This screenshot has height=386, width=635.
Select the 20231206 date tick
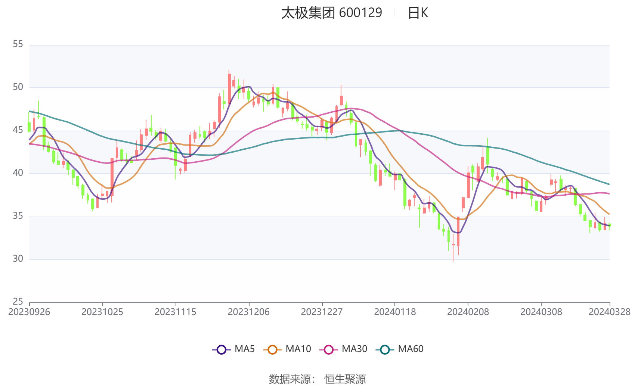click(x=249, y=312)
